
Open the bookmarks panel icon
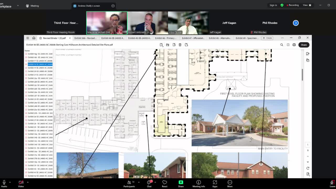tap(308, 54)
